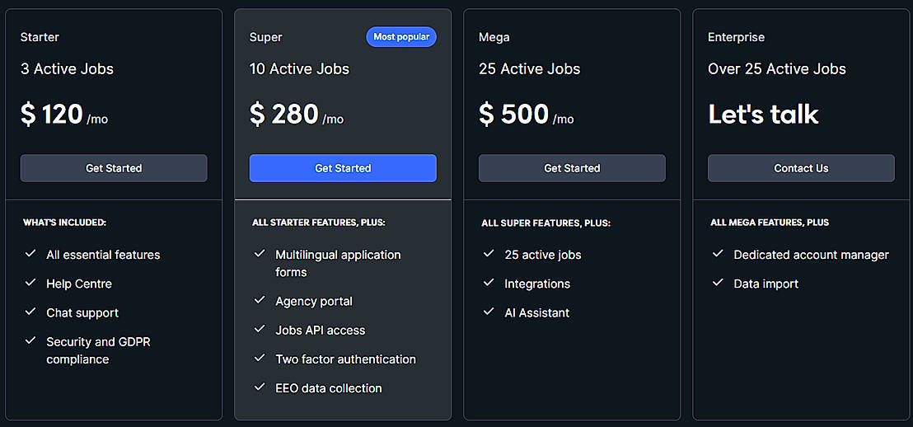
Task: Click the checkmark next to Help Centre
Action: (x=30, y=283)
